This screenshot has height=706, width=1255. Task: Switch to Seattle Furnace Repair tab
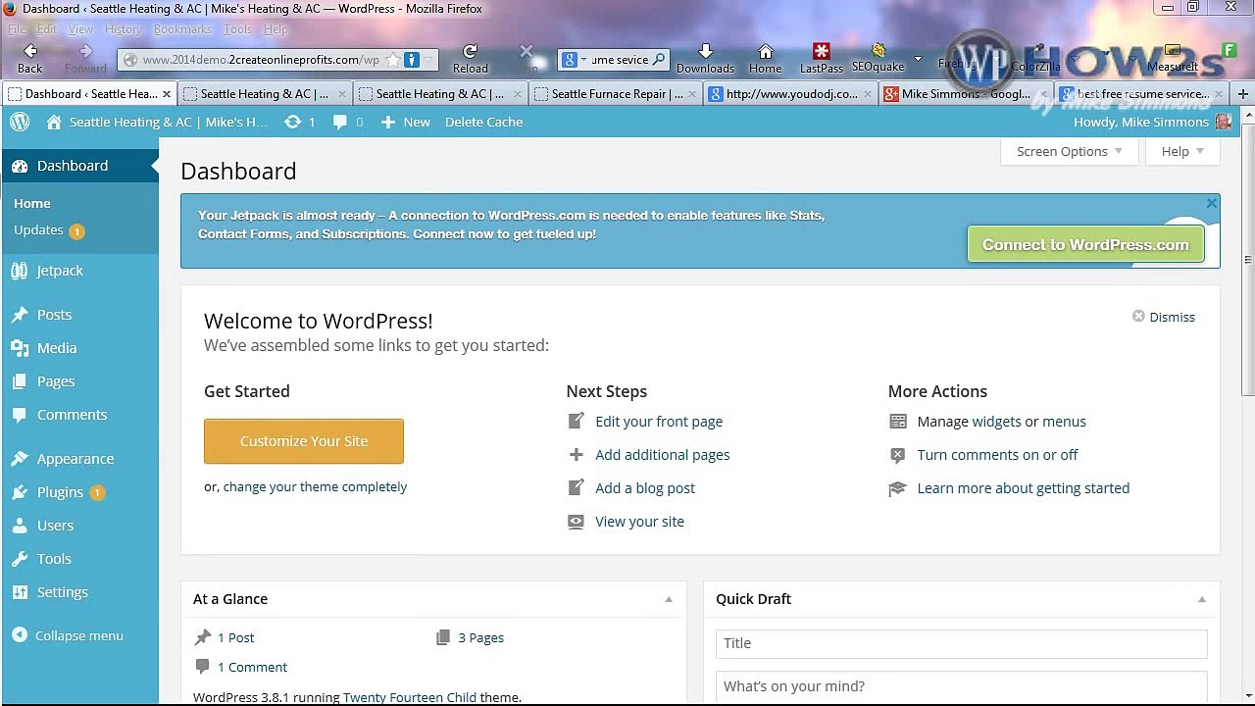(x=618, y=94)
